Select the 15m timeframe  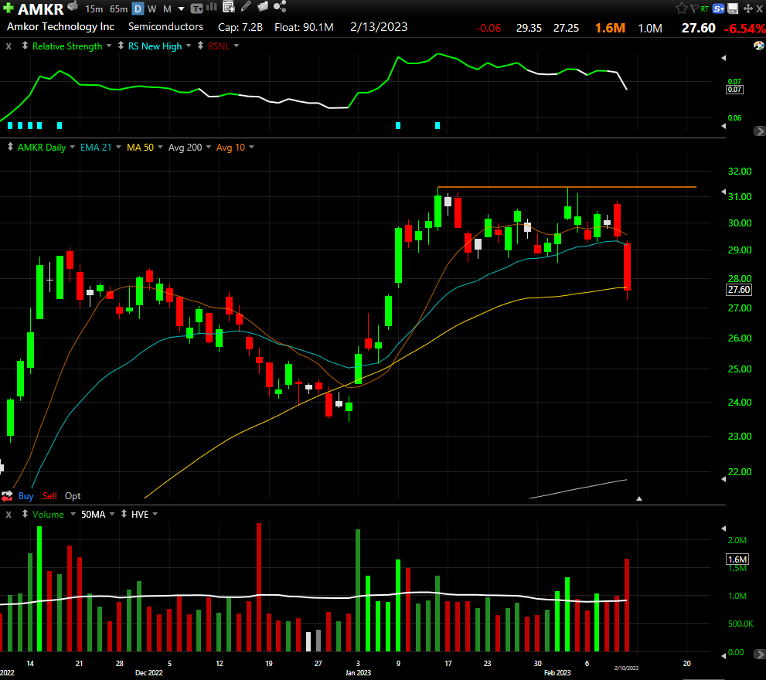[94, 8]
